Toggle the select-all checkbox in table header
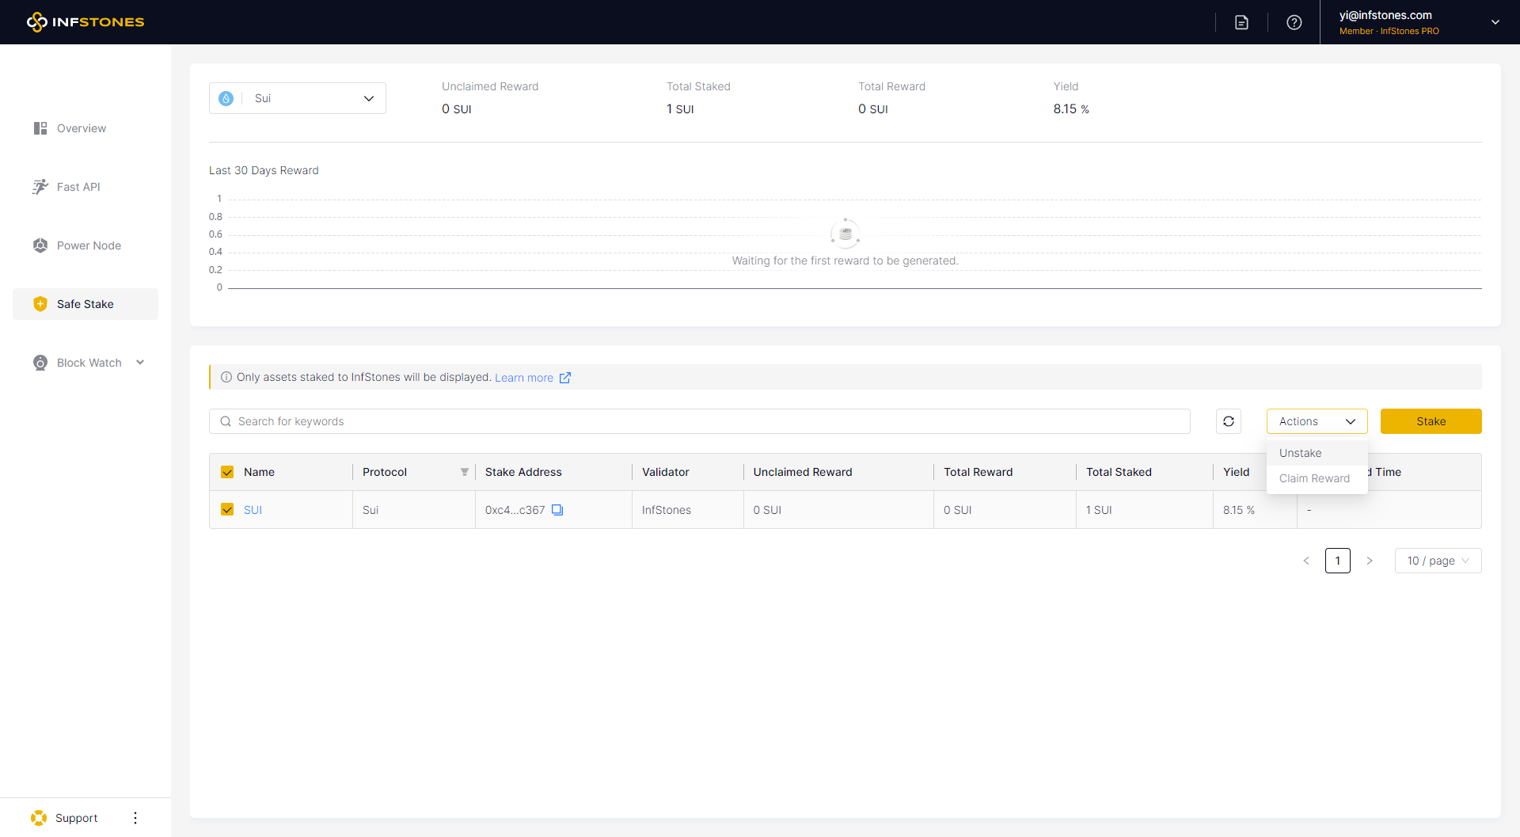1520x837 pixels. coord(227,472)
